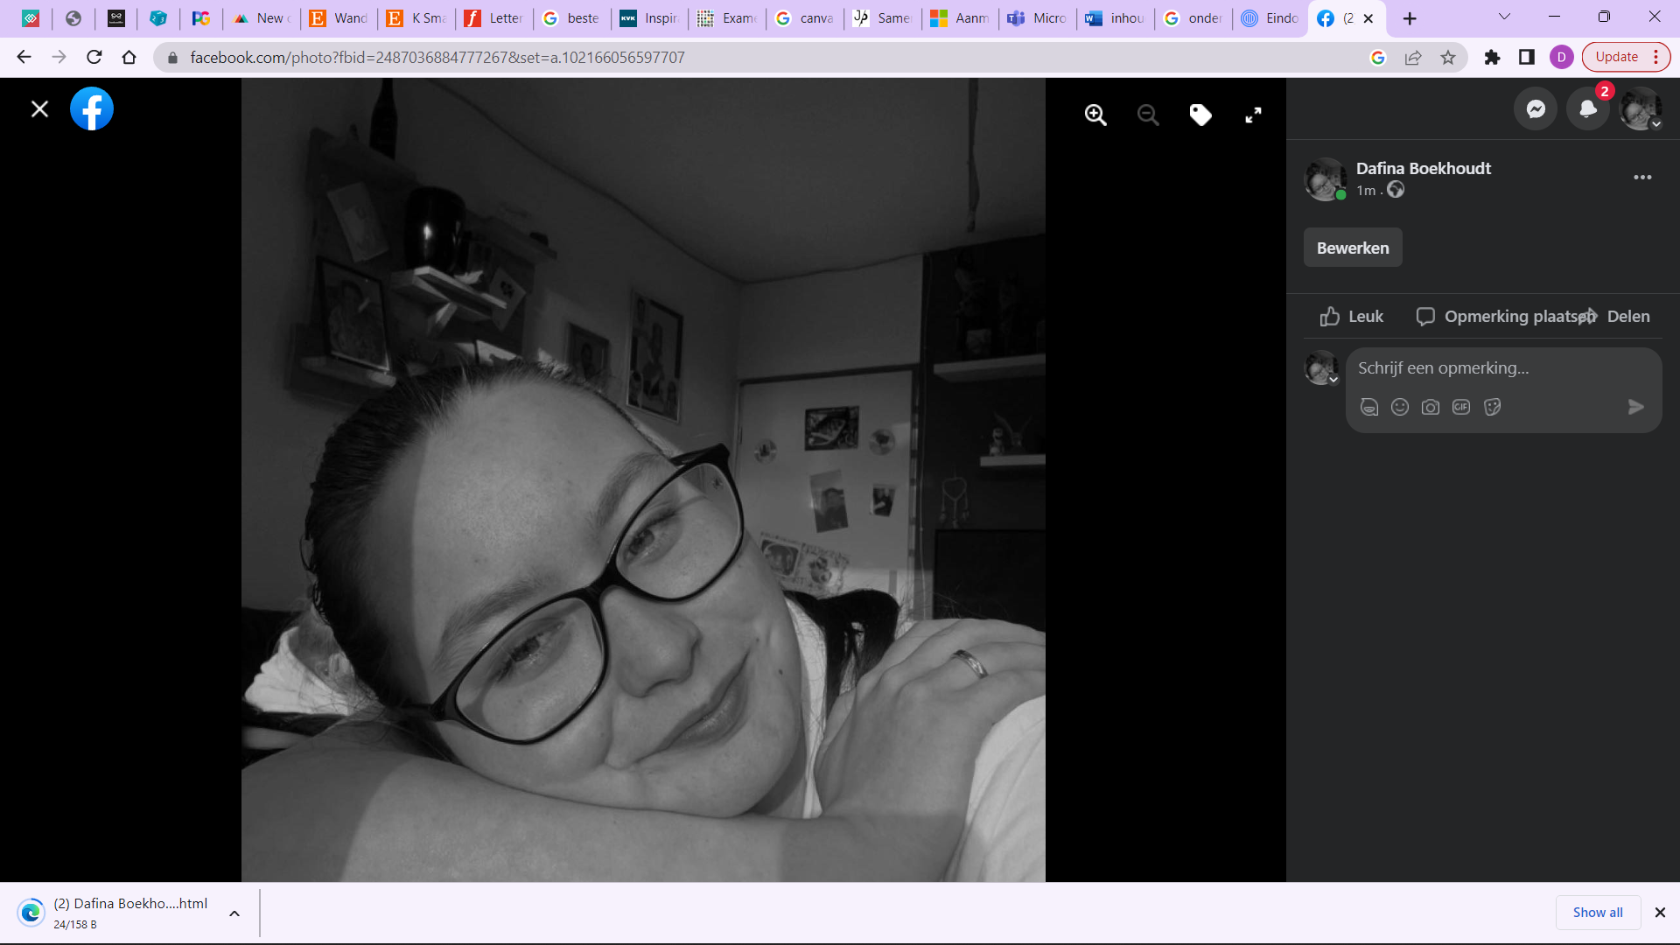Tag the photo using the tag icon
Image resolution: width=1680 pixels, height=945 pixels.
tap(1200, 115)
